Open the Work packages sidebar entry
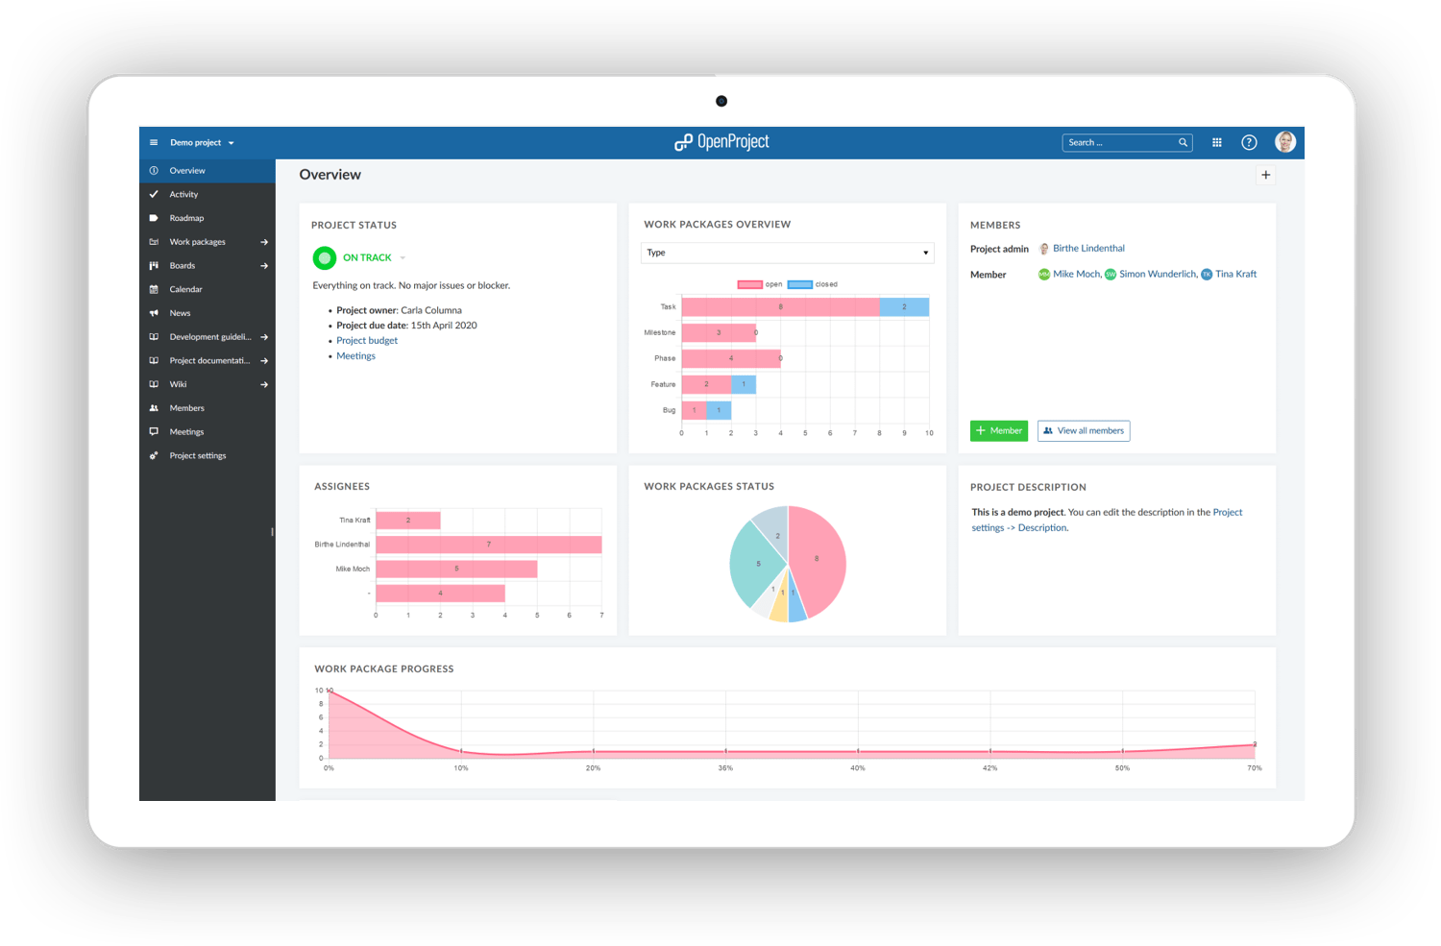This screenshot has height=946, width=1441. tap(197, 241)
